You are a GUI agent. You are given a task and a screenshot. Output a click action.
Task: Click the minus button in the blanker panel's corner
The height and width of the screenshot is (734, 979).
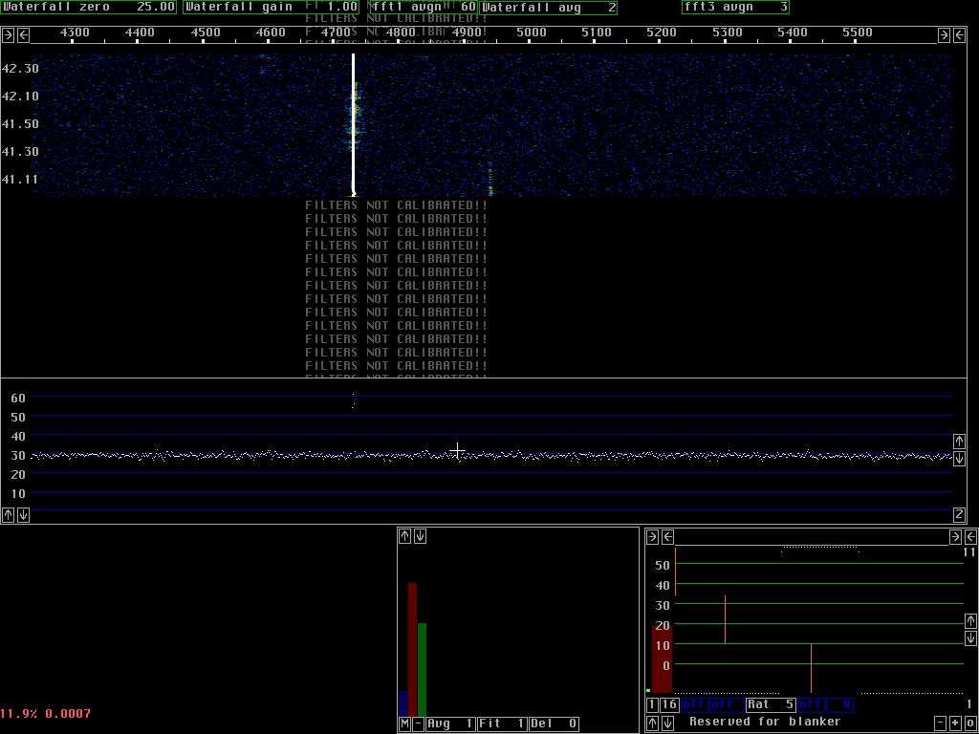[x=941, y=723]
